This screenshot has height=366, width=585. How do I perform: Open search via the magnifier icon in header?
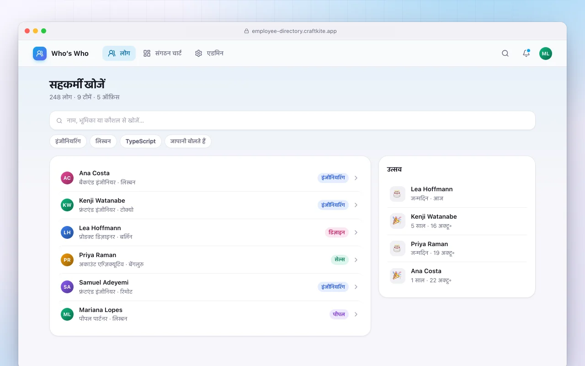pyautogui.click(x=505, y=54)
